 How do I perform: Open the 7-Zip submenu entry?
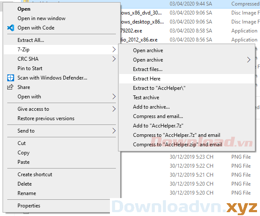(61, 50)
